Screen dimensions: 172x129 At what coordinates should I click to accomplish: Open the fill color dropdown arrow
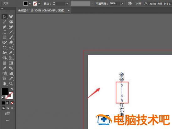pos(30,4)
